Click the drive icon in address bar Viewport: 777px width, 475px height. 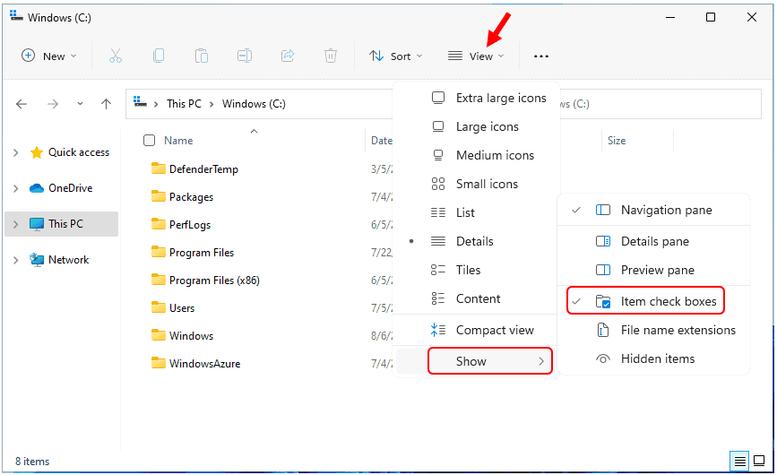click(x=140, y=102)
